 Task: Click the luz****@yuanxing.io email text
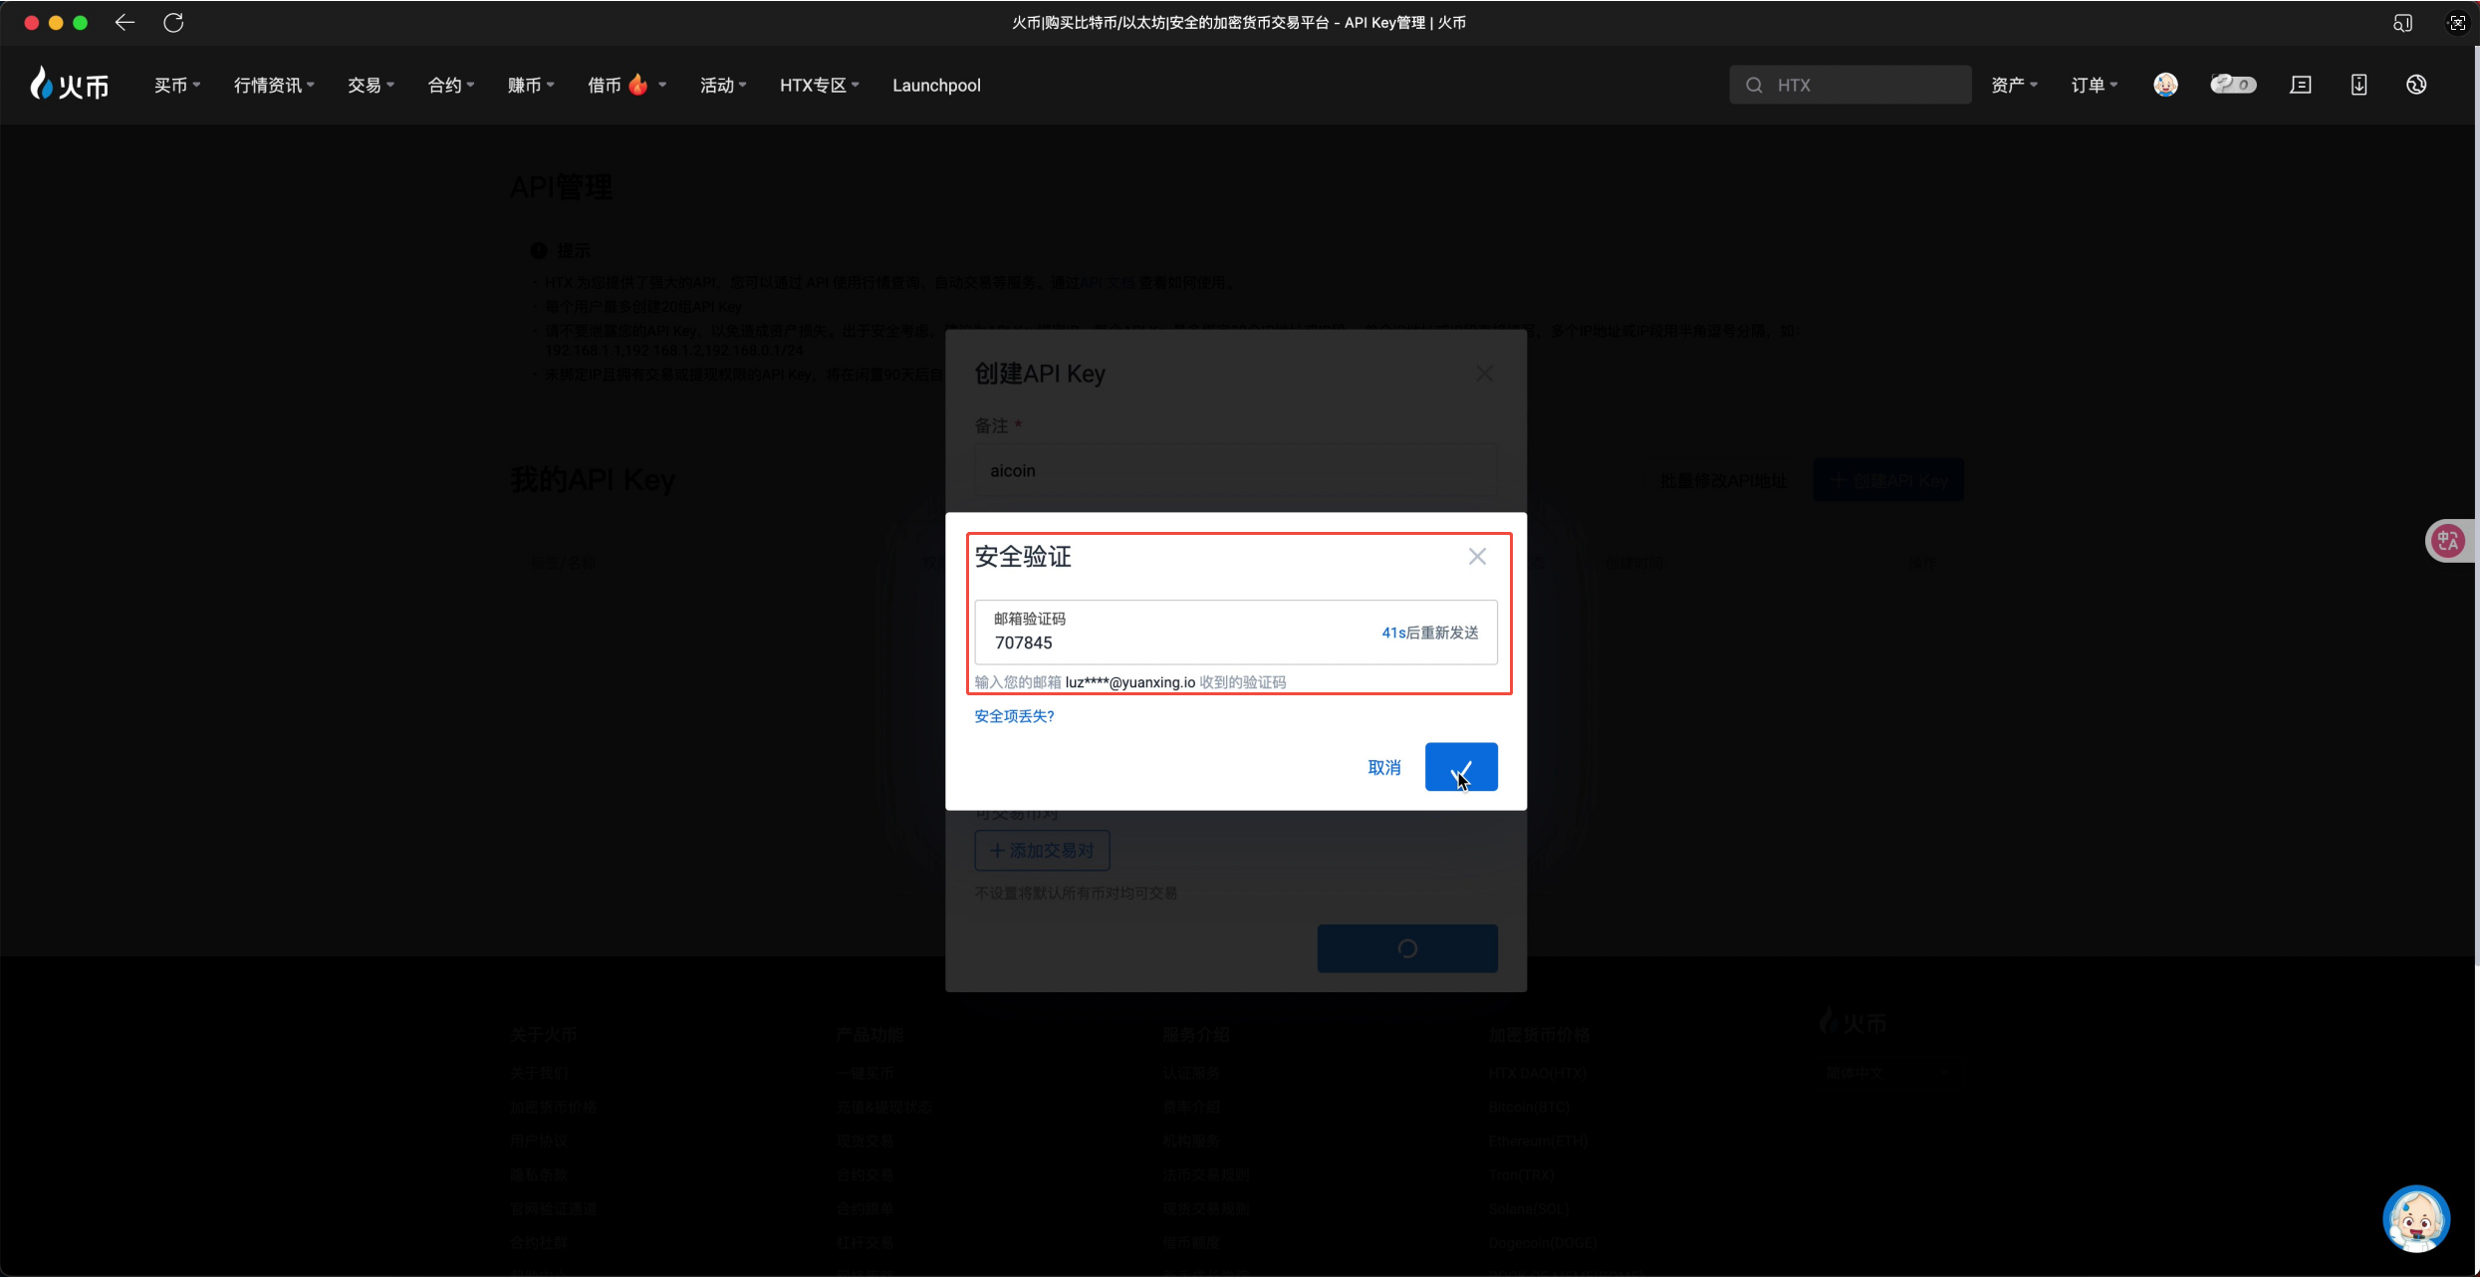coord(1130,682)
